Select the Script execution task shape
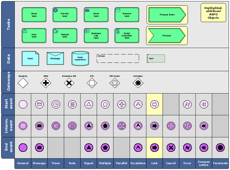230x170 pixels. pos(127,35)
